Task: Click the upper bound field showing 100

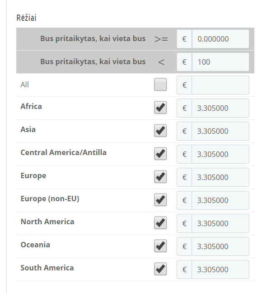Action: pyautogui.click(x=220, y=62)
